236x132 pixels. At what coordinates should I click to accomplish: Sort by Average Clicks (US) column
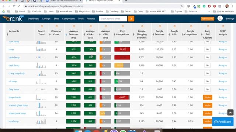coord(84,34)
